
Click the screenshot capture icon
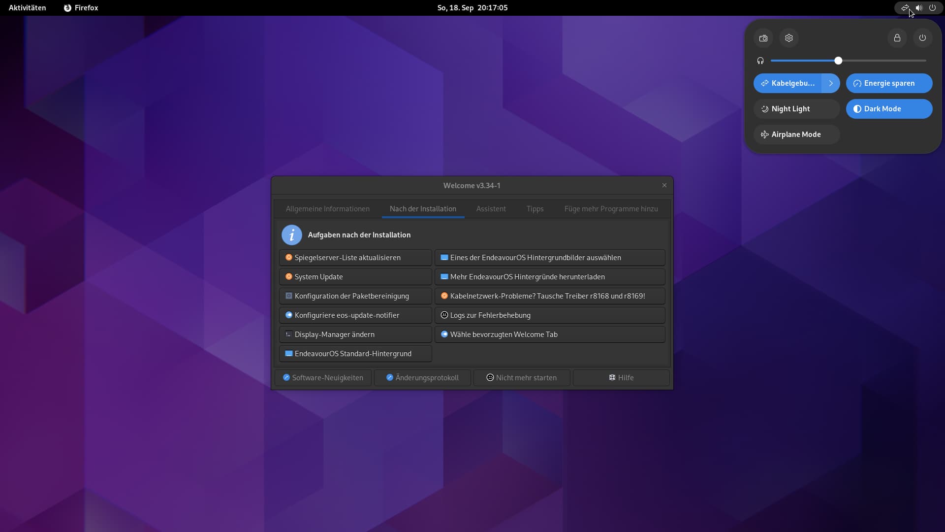(x=763, y=37)
